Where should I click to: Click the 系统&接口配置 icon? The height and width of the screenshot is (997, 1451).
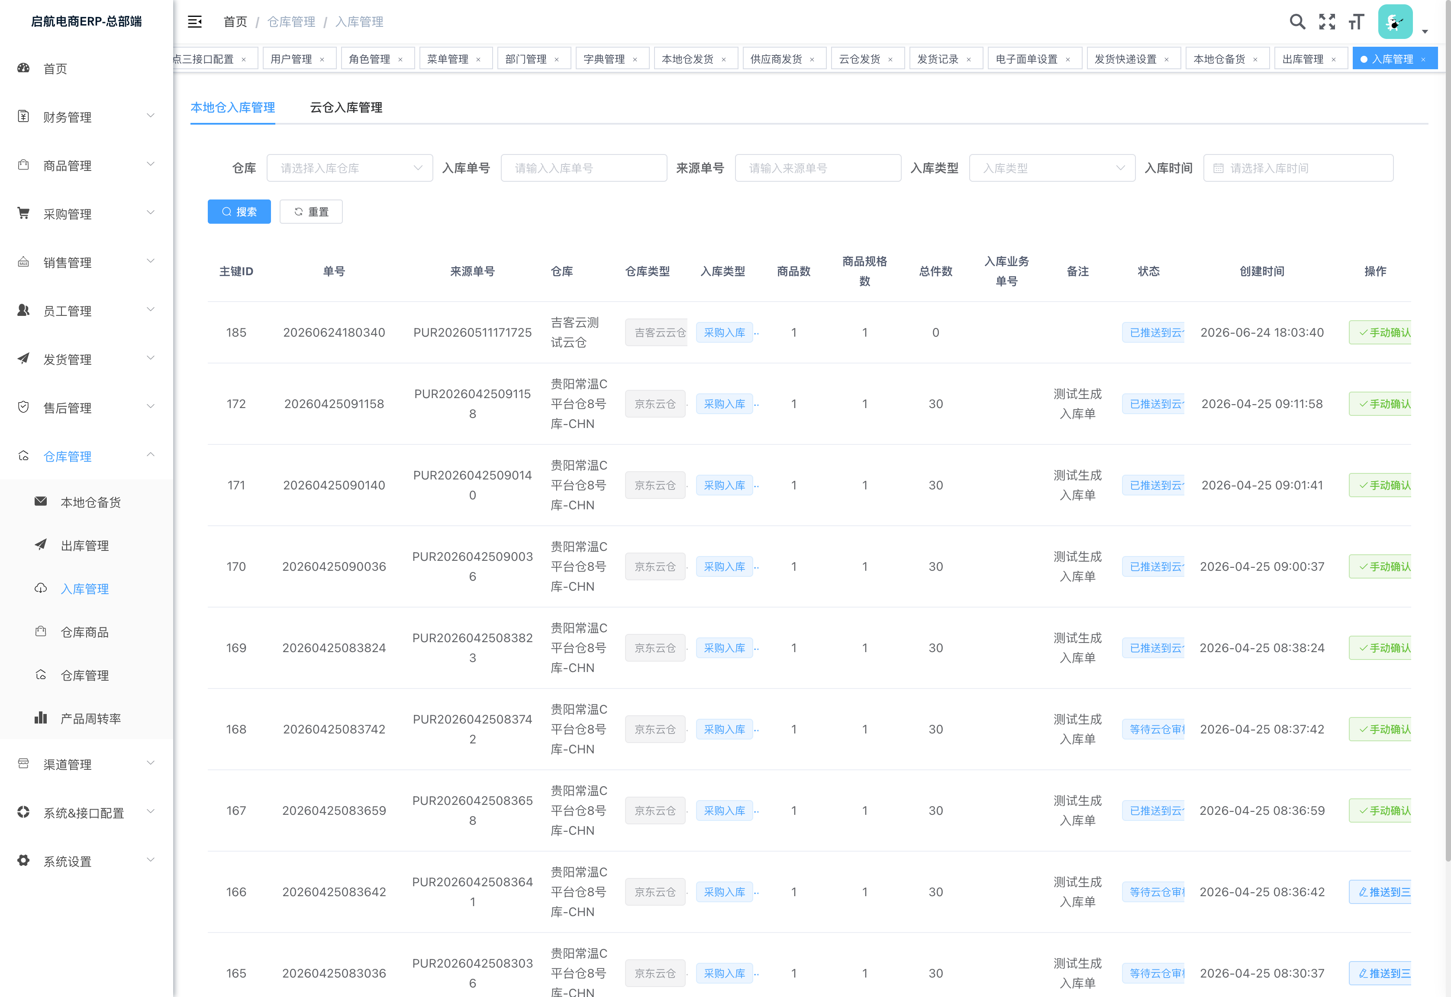pos(24,812)
